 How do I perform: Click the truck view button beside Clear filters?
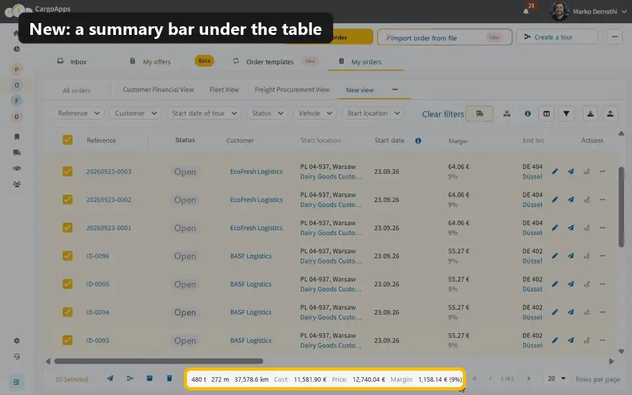click(479, 114)
